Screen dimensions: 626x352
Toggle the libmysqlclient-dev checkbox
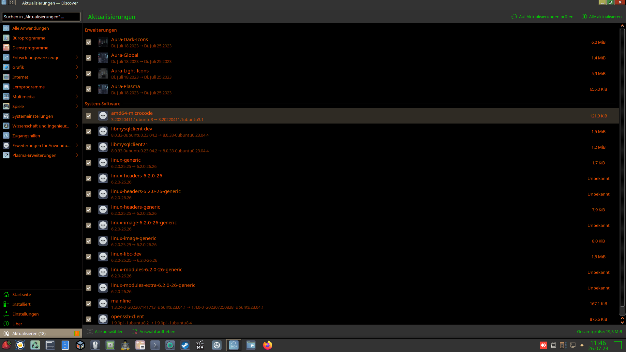pos(88,132)
